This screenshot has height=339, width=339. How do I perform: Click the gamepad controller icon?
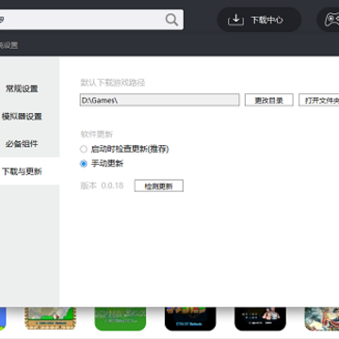point(332,20)
